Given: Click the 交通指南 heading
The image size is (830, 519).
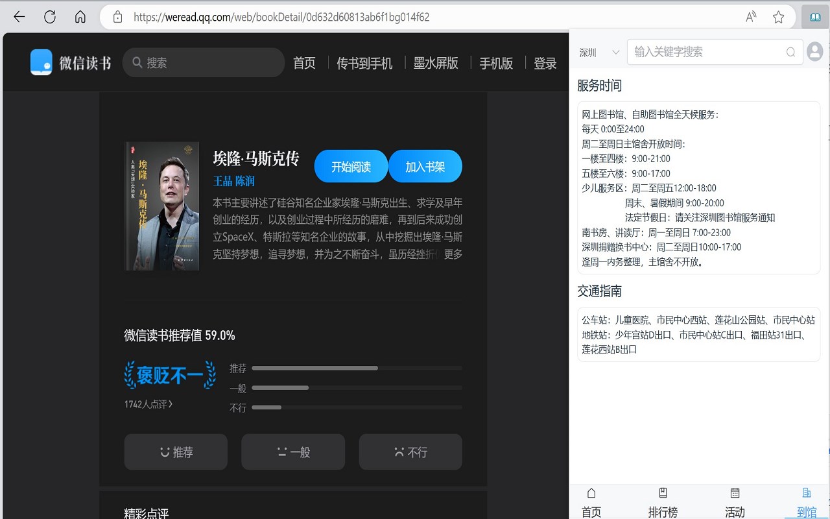Looking at the screenshot, I should pos(600,291).
